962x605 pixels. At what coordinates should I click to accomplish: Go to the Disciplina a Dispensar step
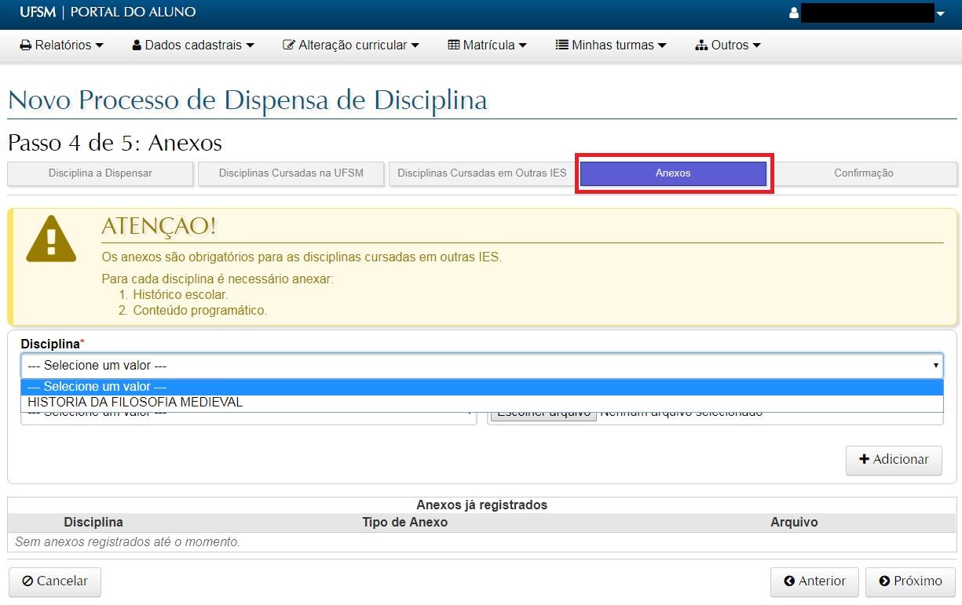(x=101, y=173)
